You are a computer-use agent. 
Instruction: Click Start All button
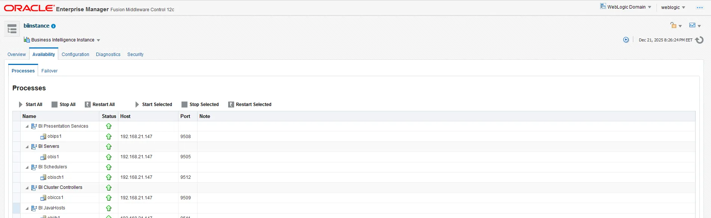(31, 105)
